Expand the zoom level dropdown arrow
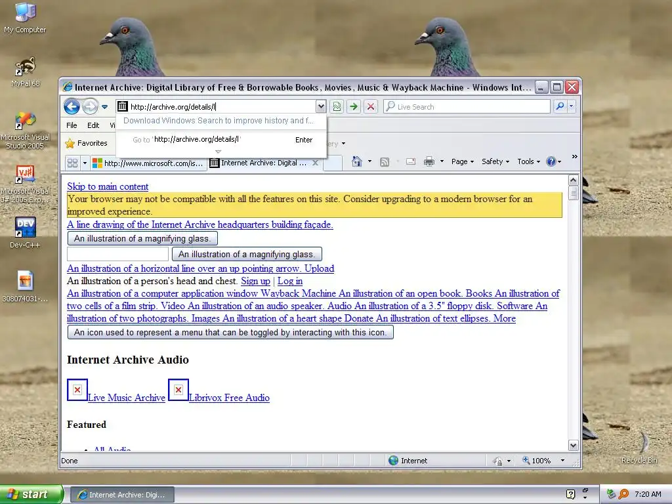Image resolution: width=672 pixels, height=504 pixels. [x=562, y=461]
